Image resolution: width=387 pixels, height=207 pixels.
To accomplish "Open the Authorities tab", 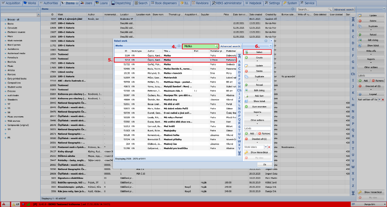I will (x=49, y=3).
